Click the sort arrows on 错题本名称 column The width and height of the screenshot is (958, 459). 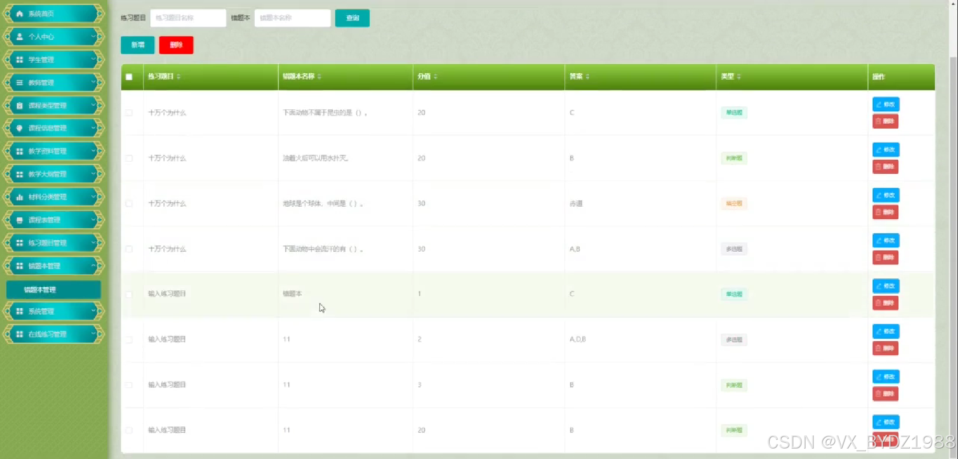(x=319, y=76)
